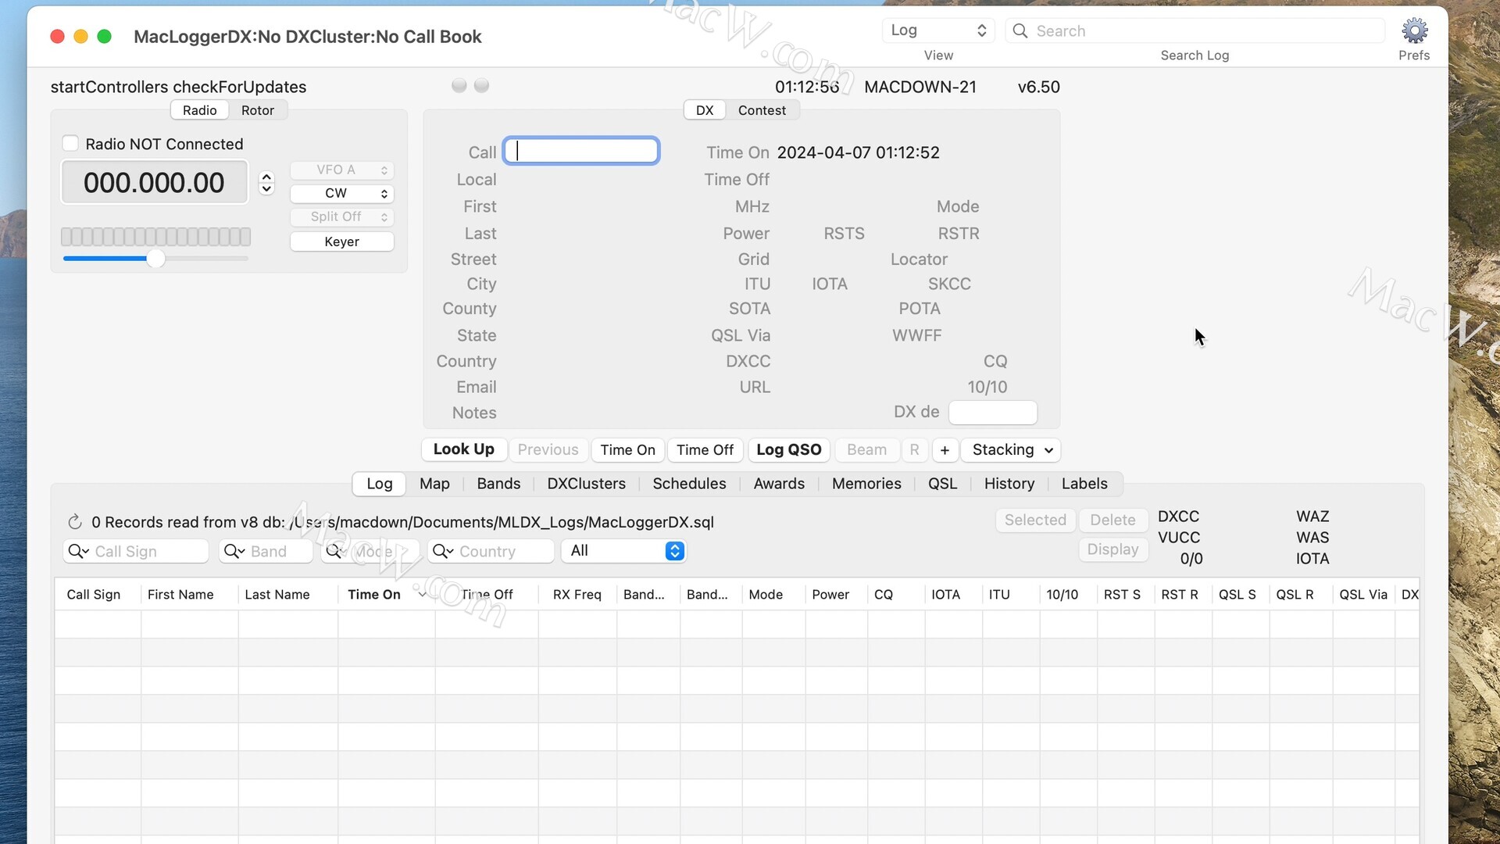Open the Memories tab
The height and width of the screenshot is (844, 1500).
click(866, 484)
